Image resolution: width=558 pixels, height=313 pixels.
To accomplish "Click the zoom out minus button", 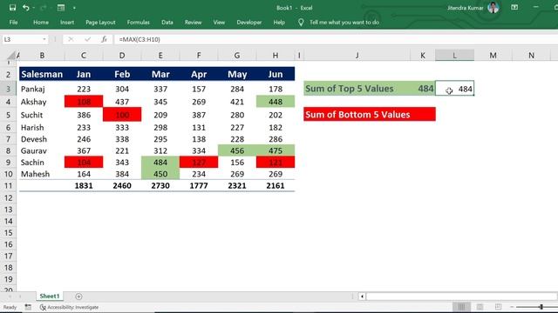I will (512, 307).
